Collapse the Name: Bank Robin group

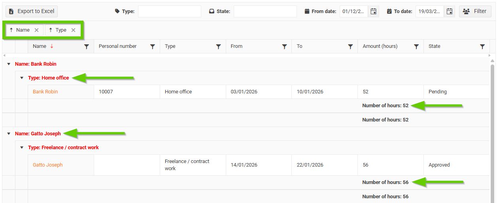pos(9,64)
